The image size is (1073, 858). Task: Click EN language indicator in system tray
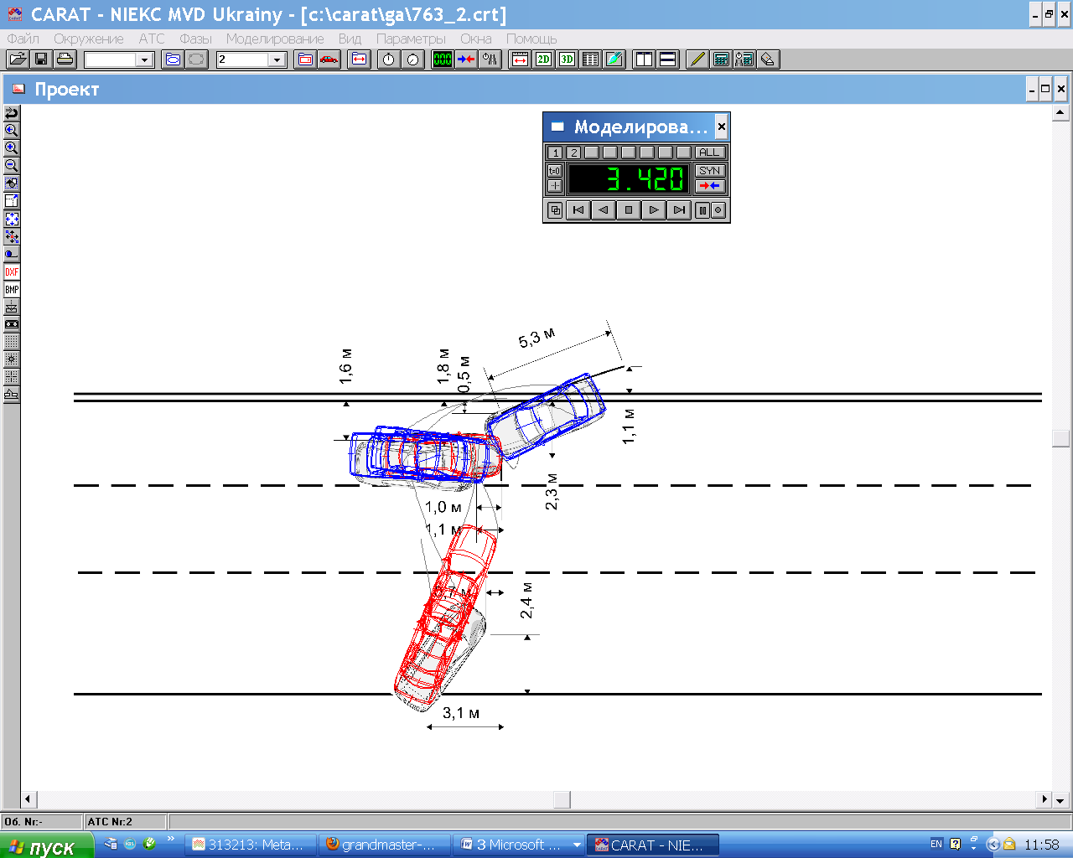click(x=936, y=844)
